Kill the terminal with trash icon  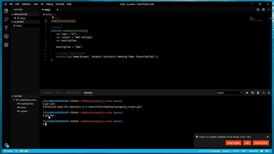258,93
